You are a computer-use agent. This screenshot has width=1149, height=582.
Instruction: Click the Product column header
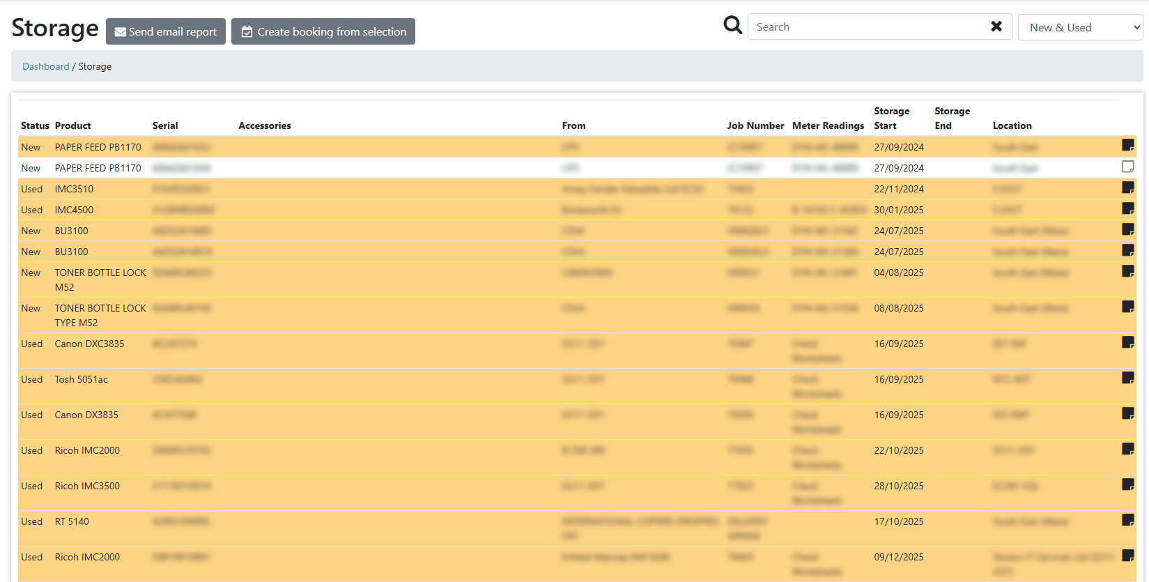coord(73,125)
